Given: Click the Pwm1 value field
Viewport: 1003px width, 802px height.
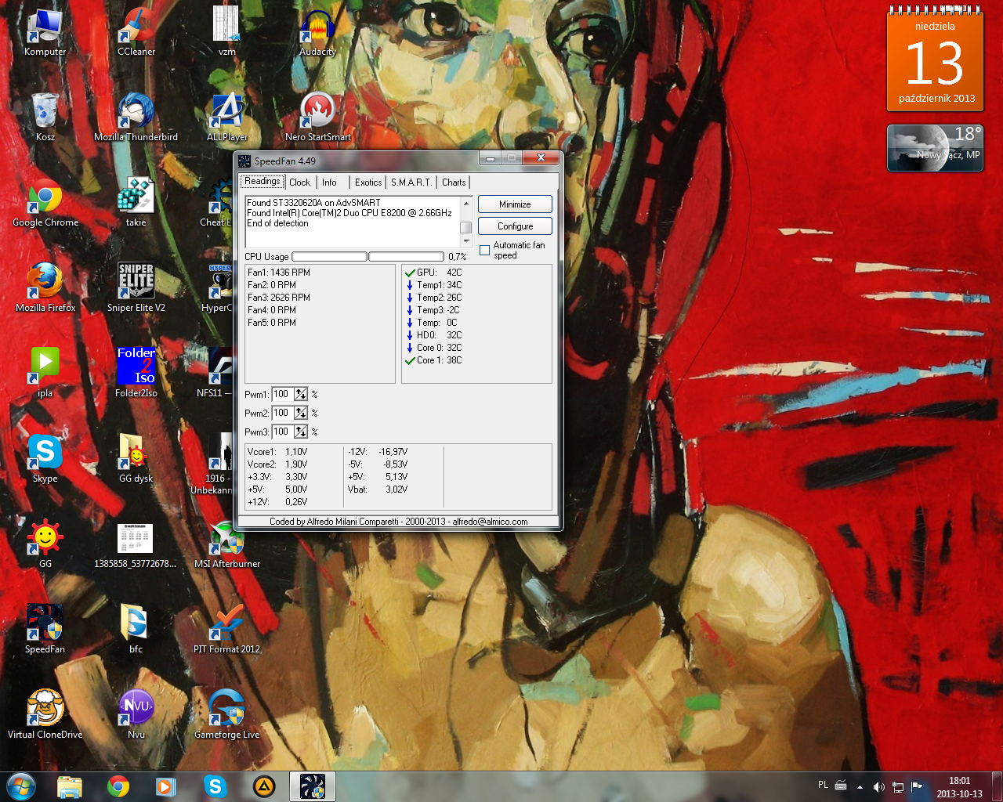Looking at the screenshot, I should coord(282,395).
